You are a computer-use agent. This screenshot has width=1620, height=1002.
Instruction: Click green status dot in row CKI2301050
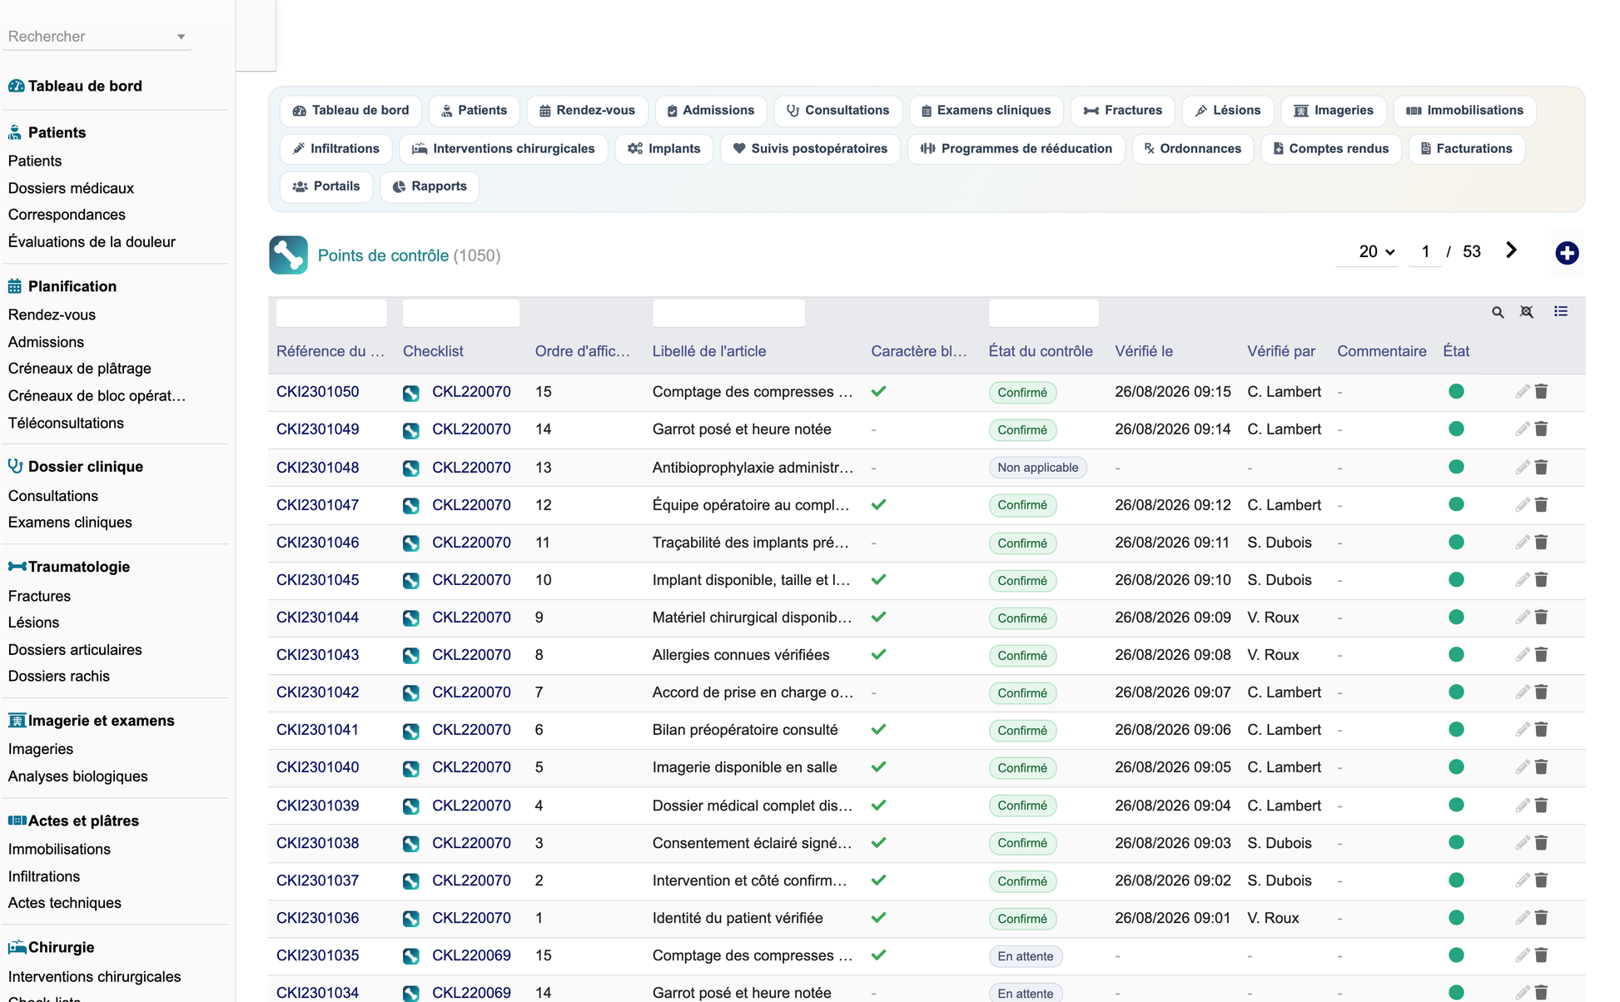(1456, 391)
